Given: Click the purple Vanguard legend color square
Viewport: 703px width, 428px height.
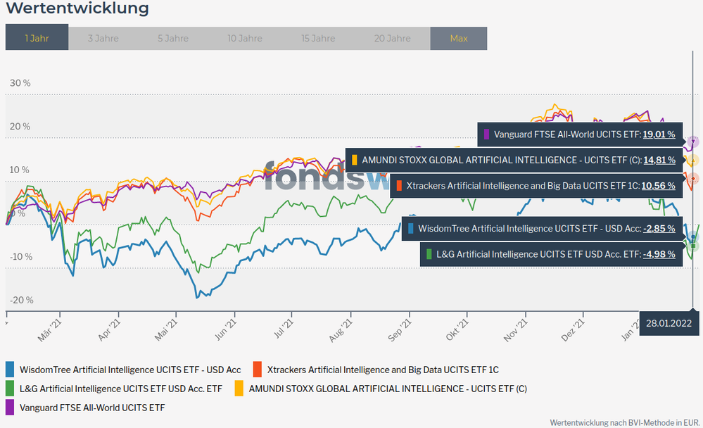Looking at the screenshot, I should pos(10,407).
